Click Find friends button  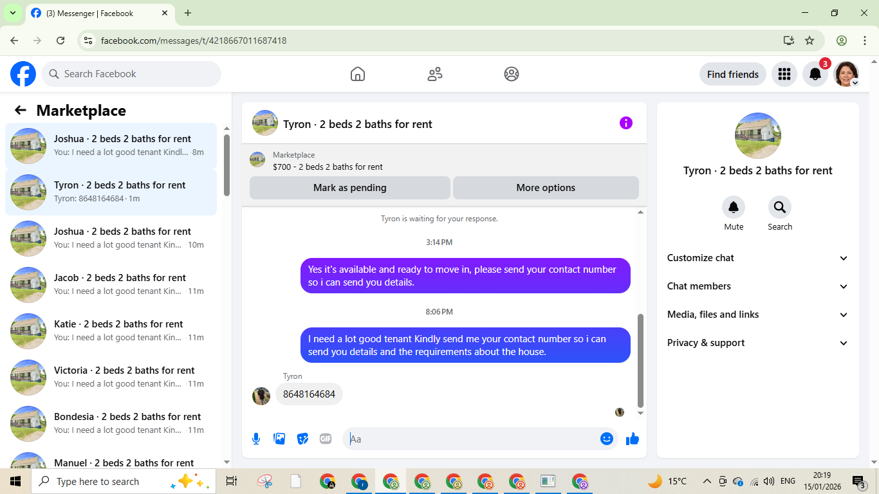733,74
